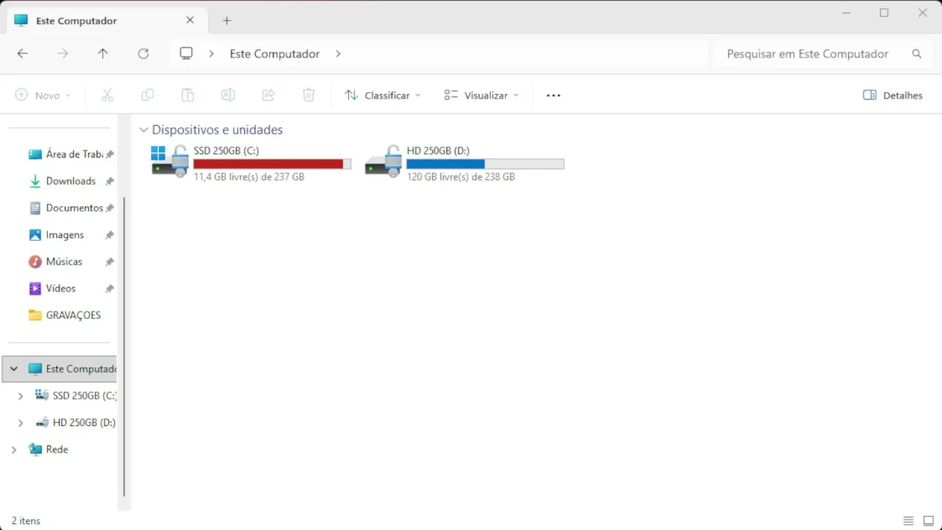Select Rede in navigation tree
Screen dimensions: 942x530
48,450
